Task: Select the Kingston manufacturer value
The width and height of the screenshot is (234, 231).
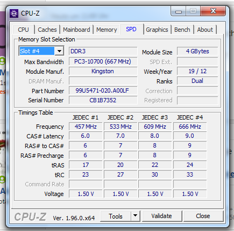Action: pyautogui.click(x=103, y=71)
